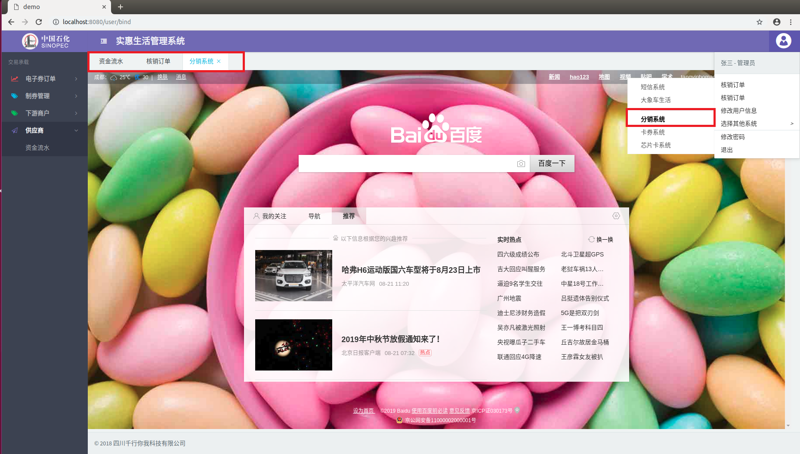
Task: Click the 电子券订单 chart icon
Action: pos(15,79)
